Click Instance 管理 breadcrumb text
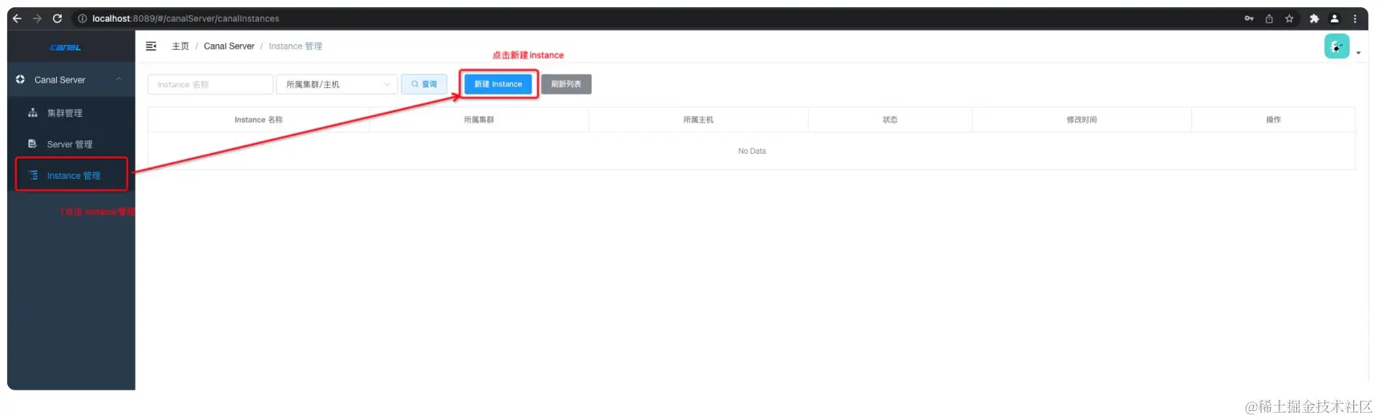 click(x=295, y=46)
